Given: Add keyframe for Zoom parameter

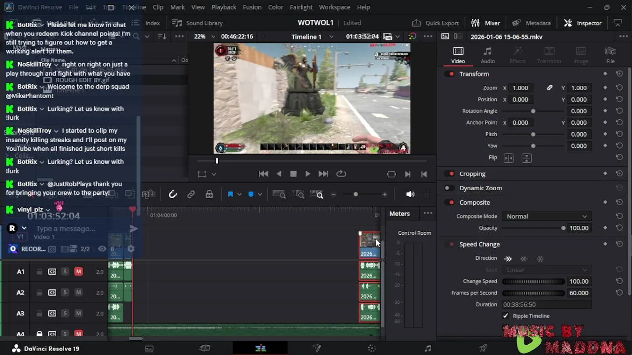Looking at the screenshot, I should 605,88.
